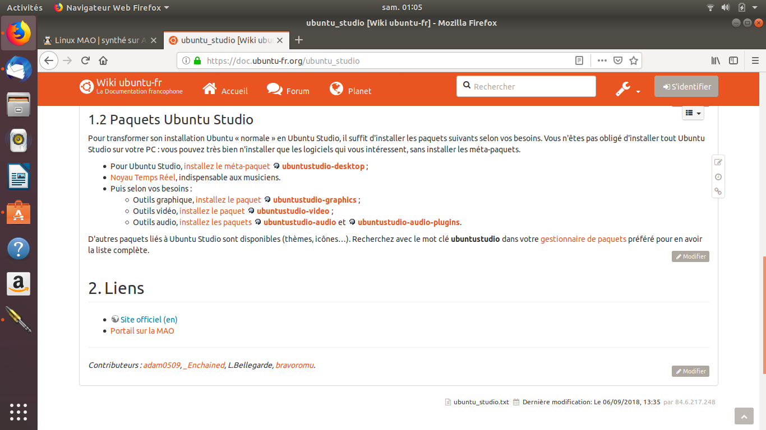The height and width of the screenshot is (430, 766).
Task: Click the Wiki ubuntu-fr logo
Action: point(131,86)
